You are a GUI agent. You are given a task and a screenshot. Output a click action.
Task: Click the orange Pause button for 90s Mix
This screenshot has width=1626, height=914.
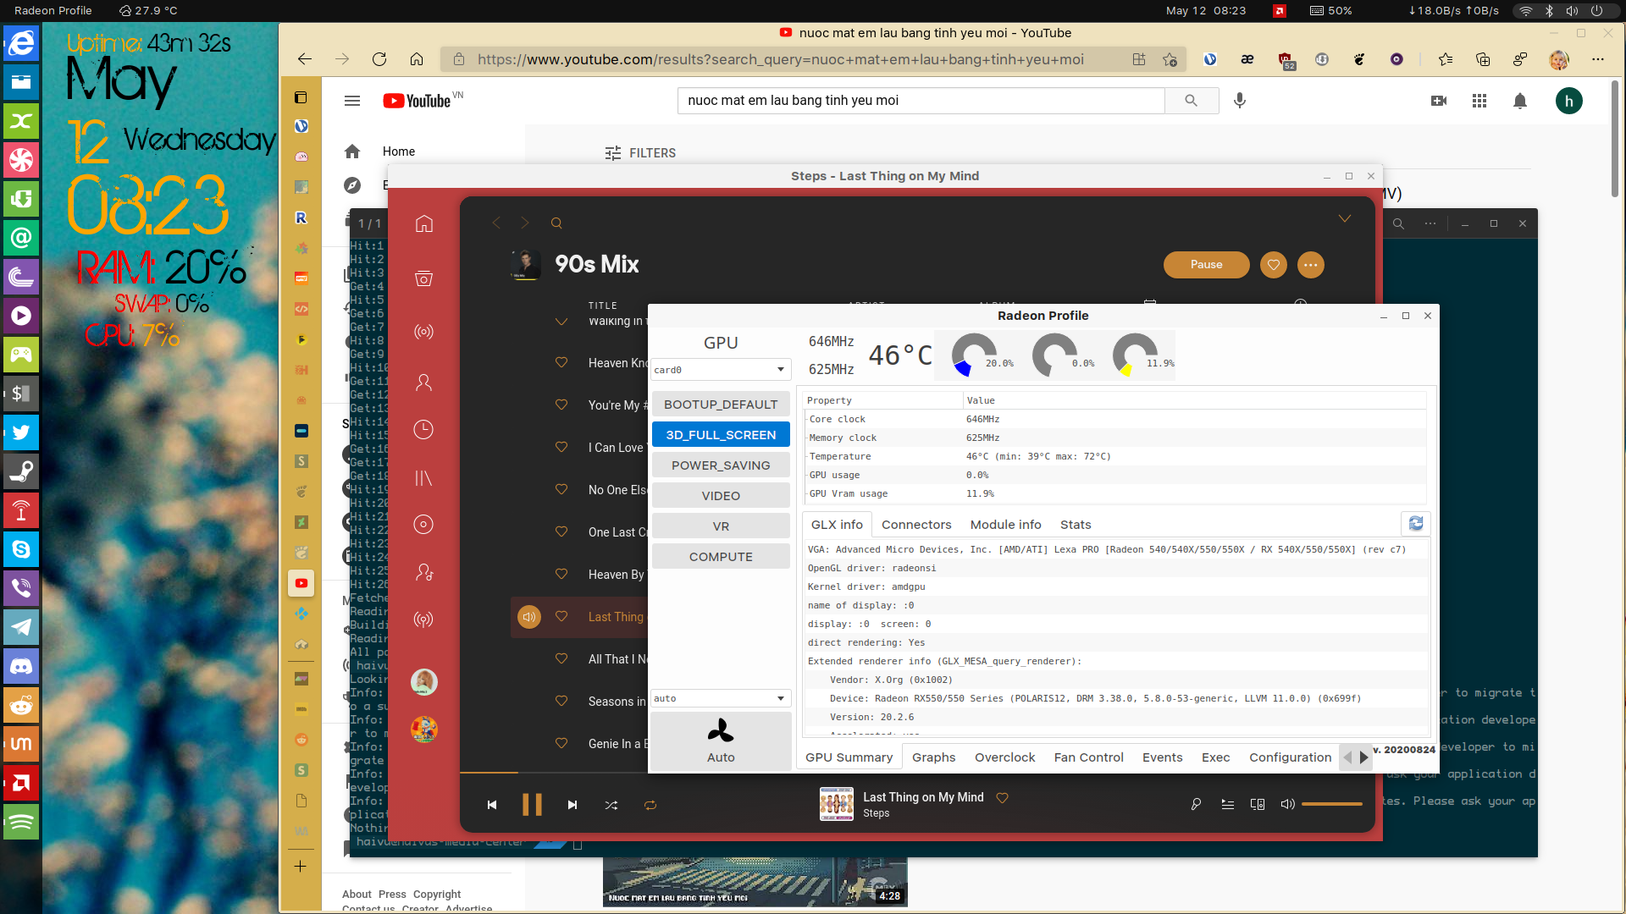coord(1206,265)
